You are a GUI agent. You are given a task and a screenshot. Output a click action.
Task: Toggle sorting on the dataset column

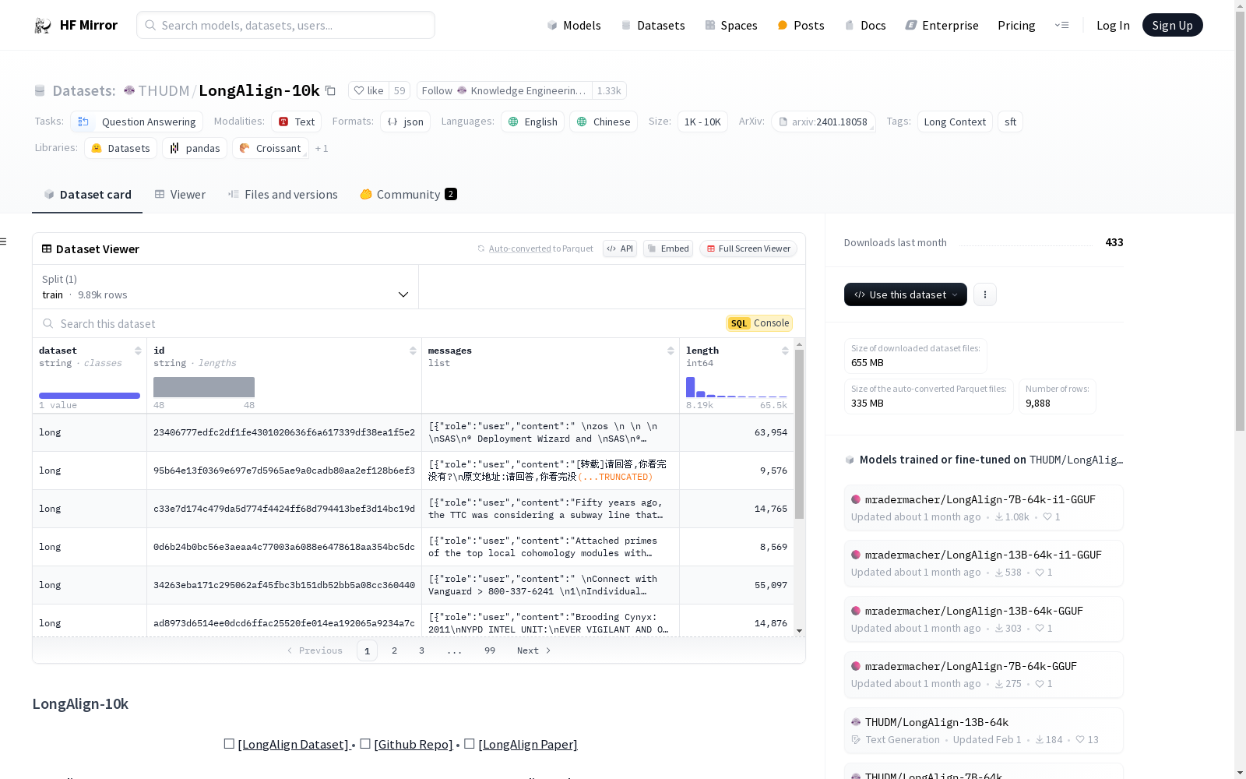(138, 351)
